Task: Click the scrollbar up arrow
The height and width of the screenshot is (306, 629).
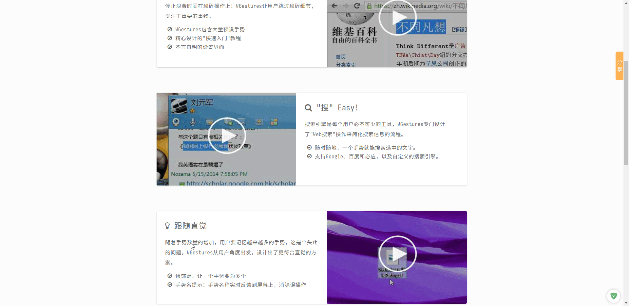Action: coord(626,3)
